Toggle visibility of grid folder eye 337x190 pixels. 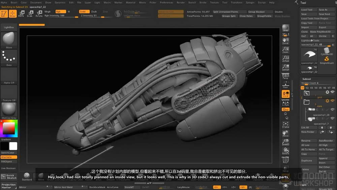click(332, 92)
